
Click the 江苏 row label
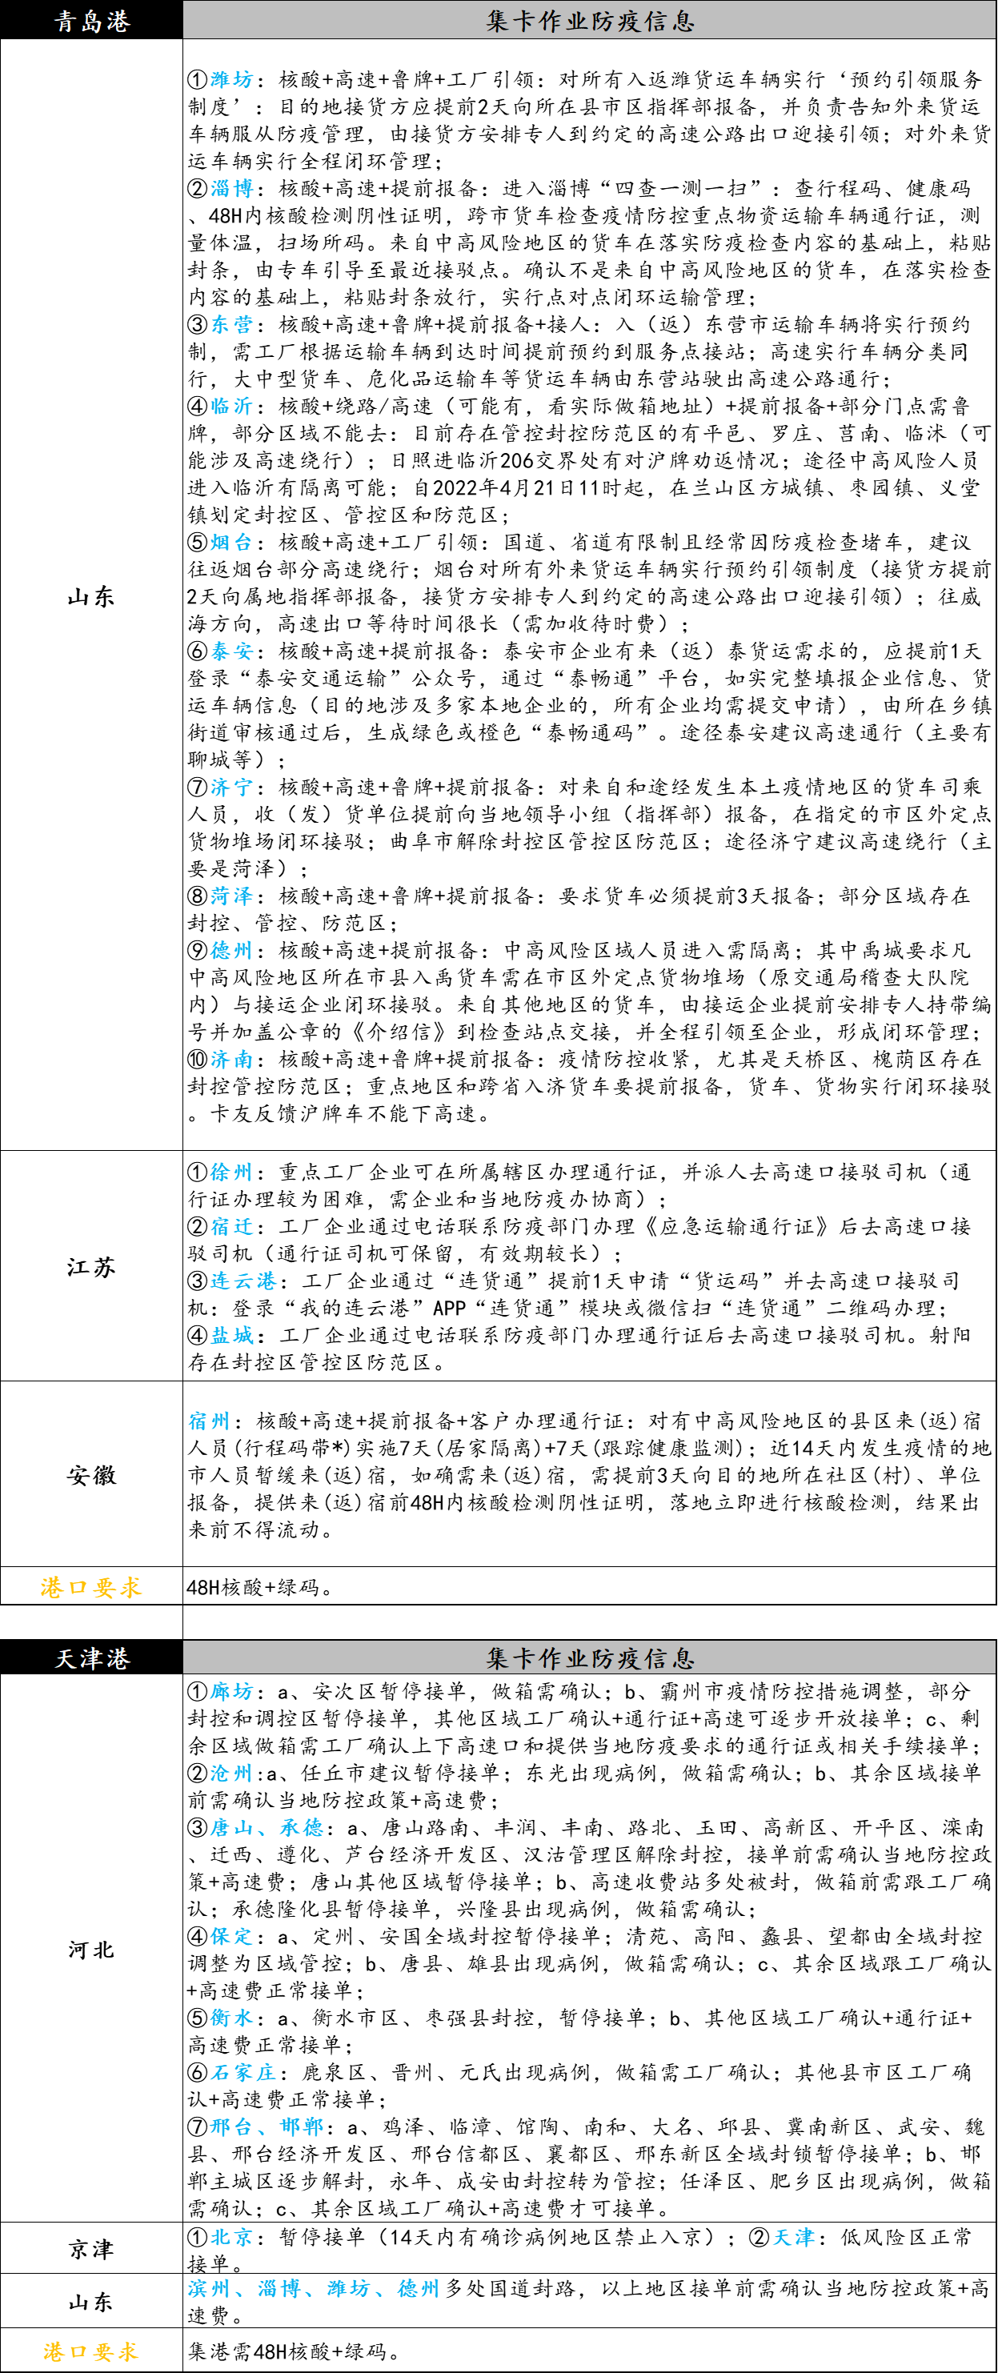tap(91, 1267)
